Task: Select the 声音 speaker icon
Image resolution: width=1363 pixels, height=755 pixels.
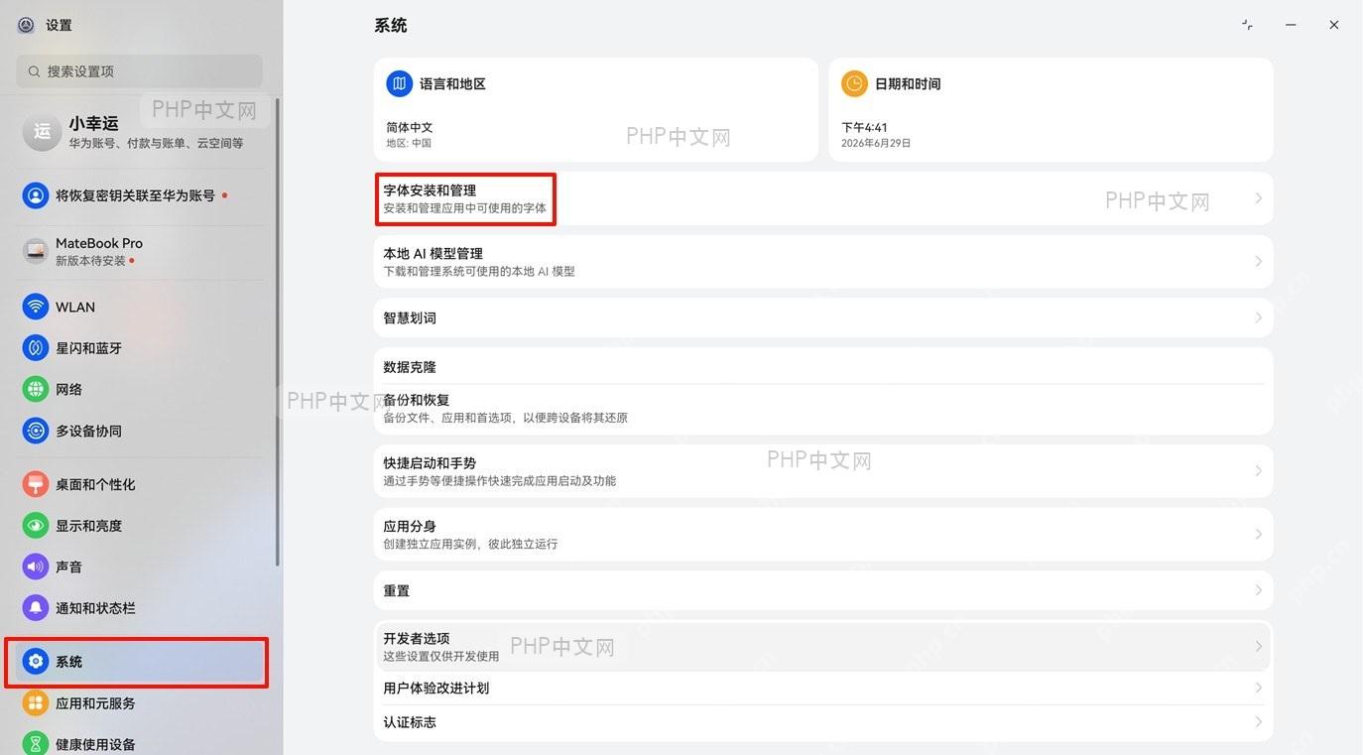Action: (36, 566)
